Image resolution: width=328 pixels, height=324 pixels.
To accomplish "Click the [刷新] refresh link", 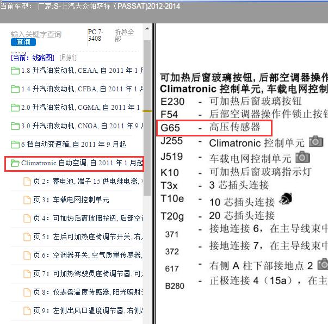I will tap(68, 58).
